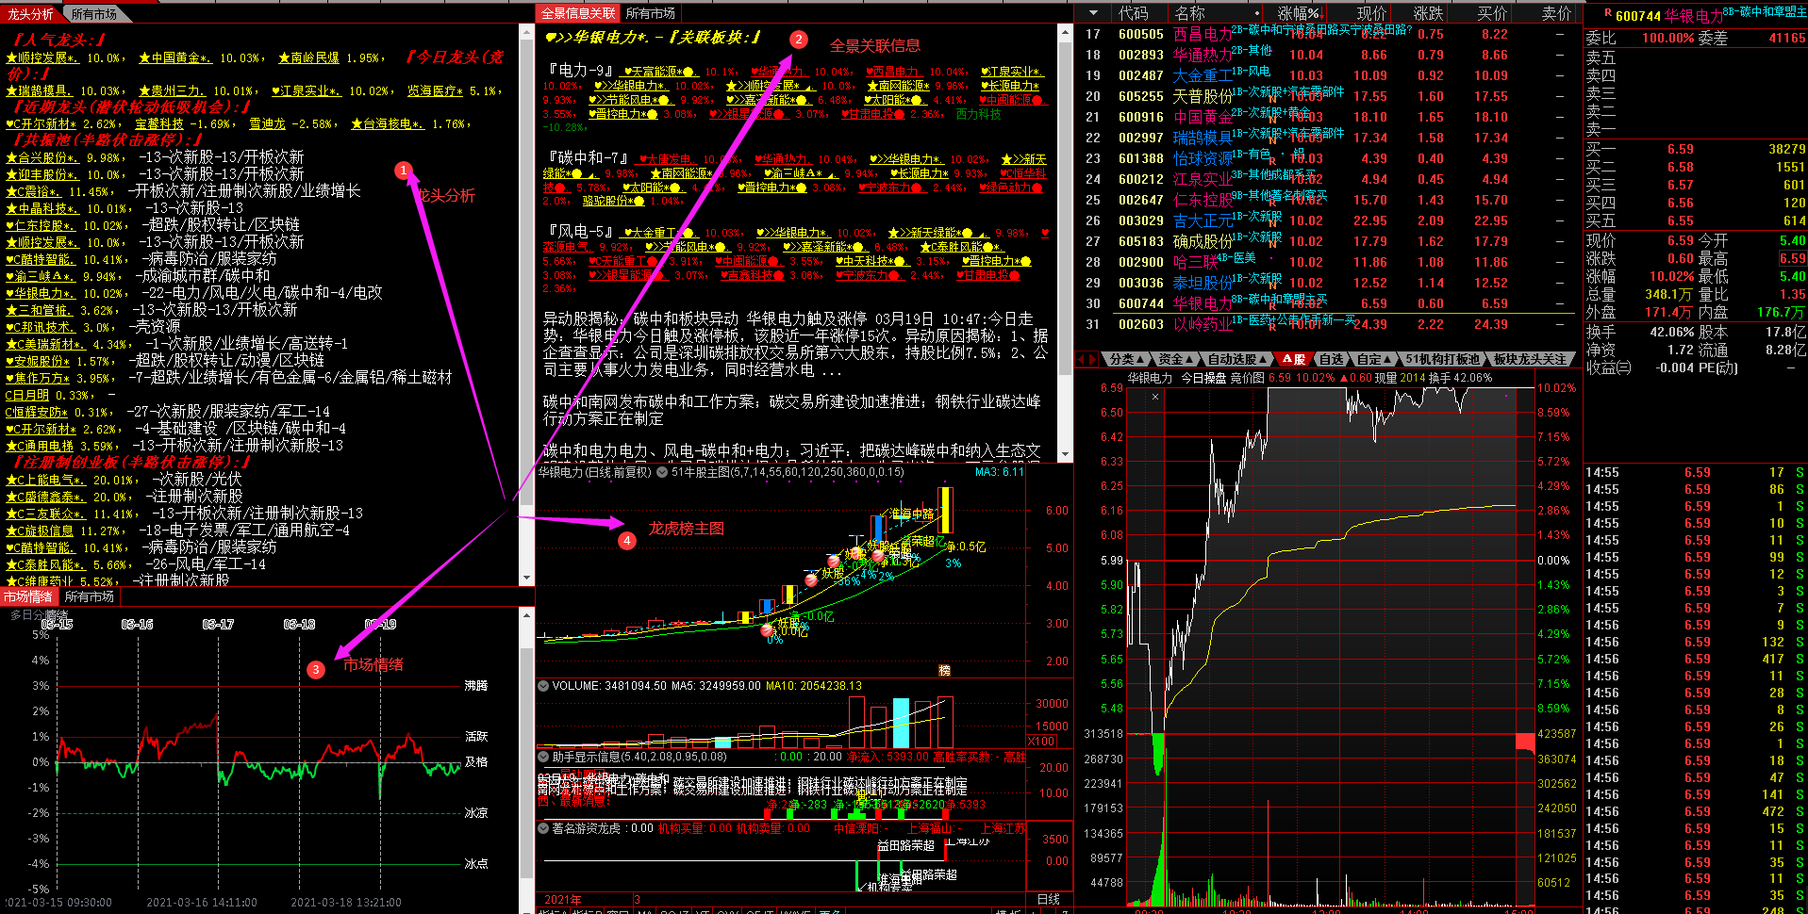Click red R icon before 600744 header
Screen dimensions: 1808x914
[1608, 13]
